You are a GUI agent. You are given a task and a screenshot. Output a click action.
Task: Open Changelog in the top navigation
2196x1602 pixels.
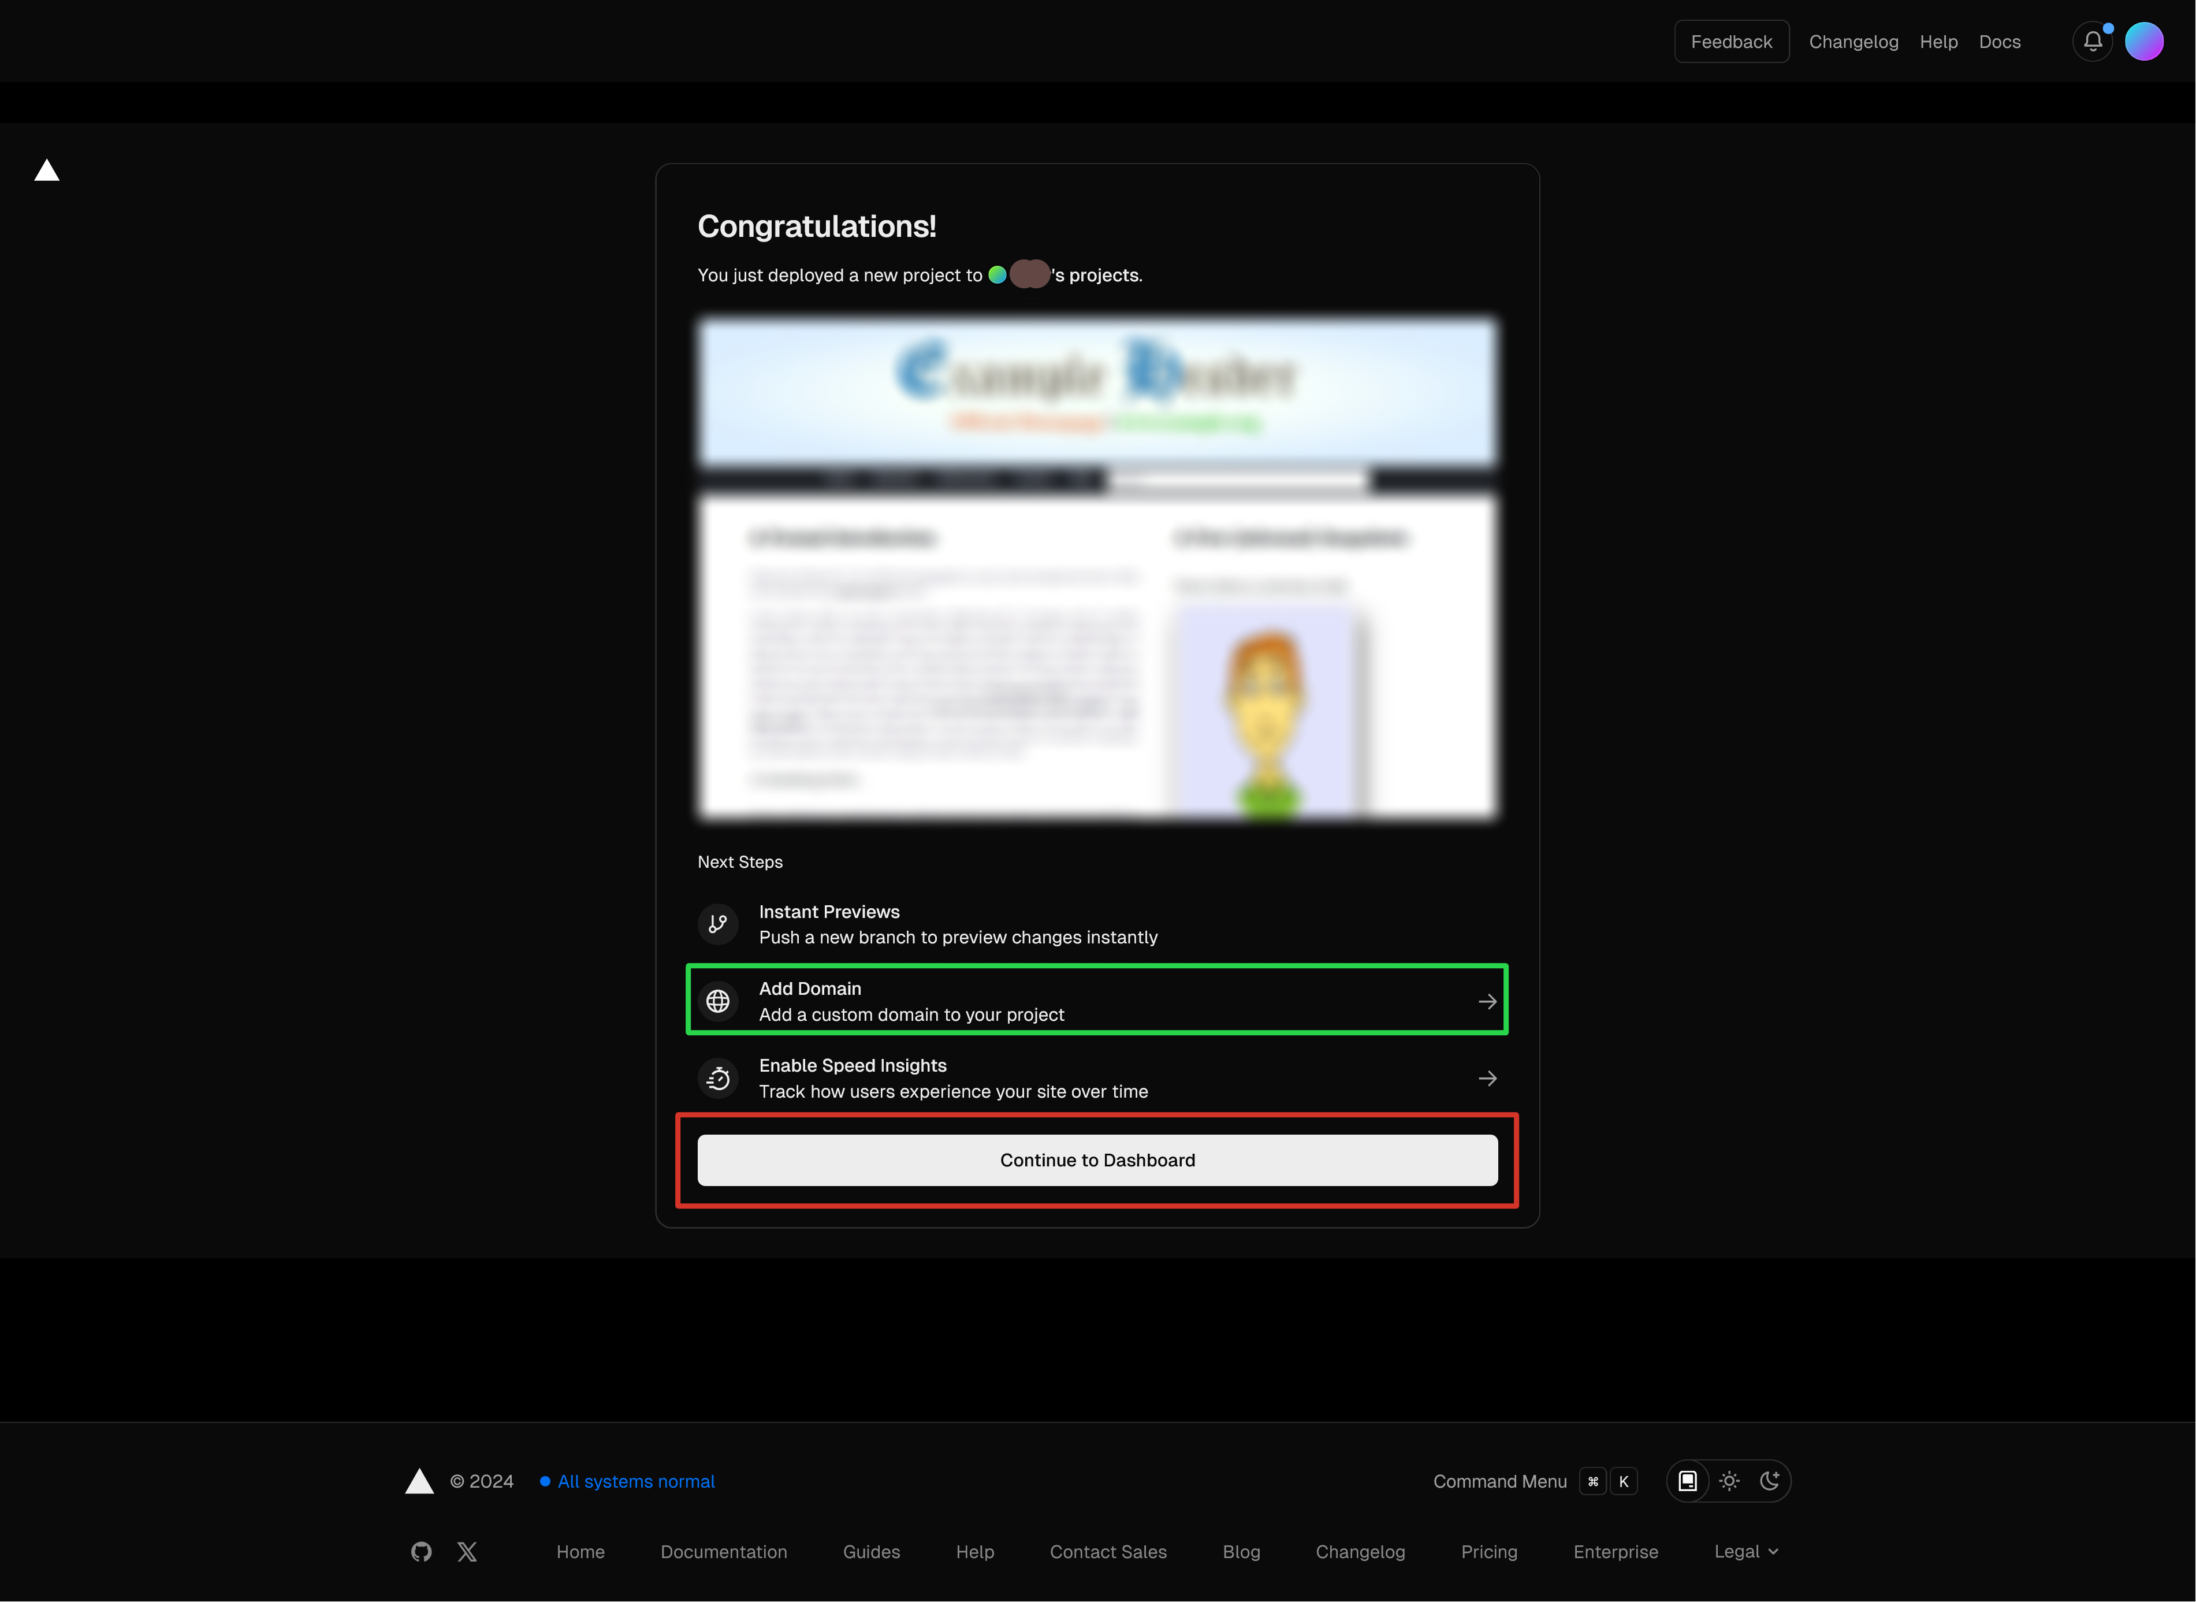[x=1853, y=42]
